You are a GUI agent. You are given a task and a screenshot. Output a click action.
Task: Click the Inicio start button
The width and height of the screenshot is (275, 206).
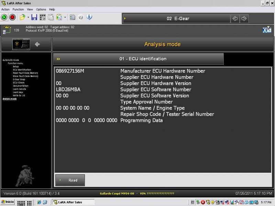7,202
